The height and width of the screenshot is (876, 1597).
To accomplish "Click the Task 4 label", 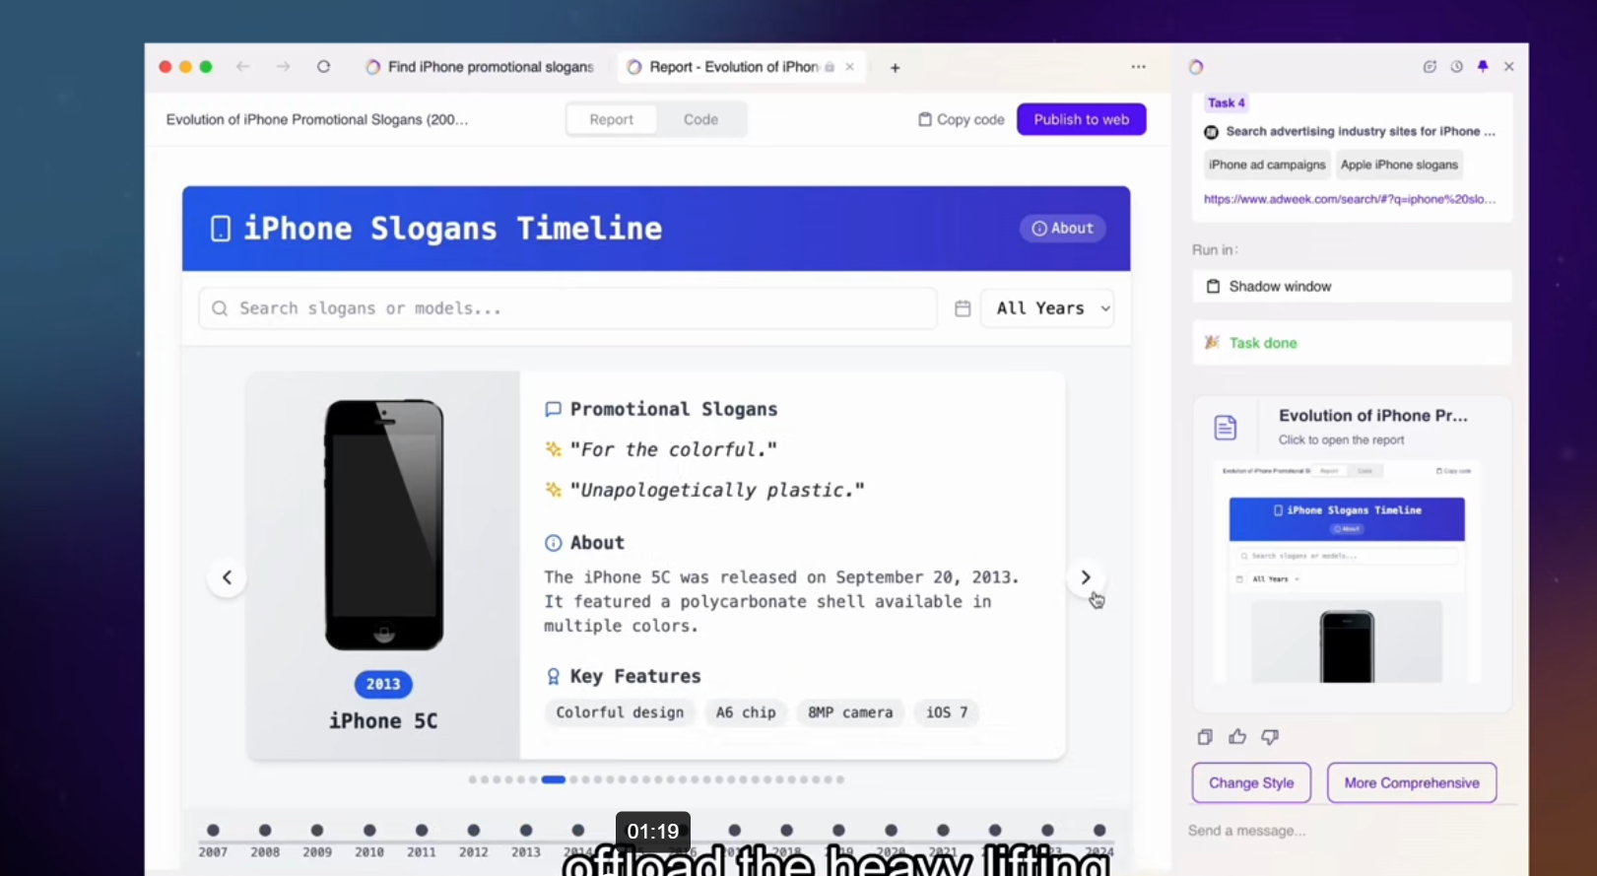I will tap(1227, 102).
